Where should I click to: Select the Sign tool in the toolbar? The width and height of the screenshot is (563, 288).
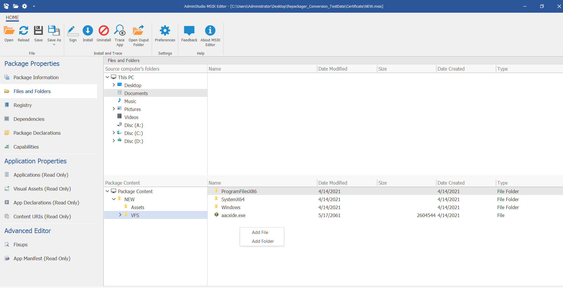pyautogui.click(x=73, y=33)
